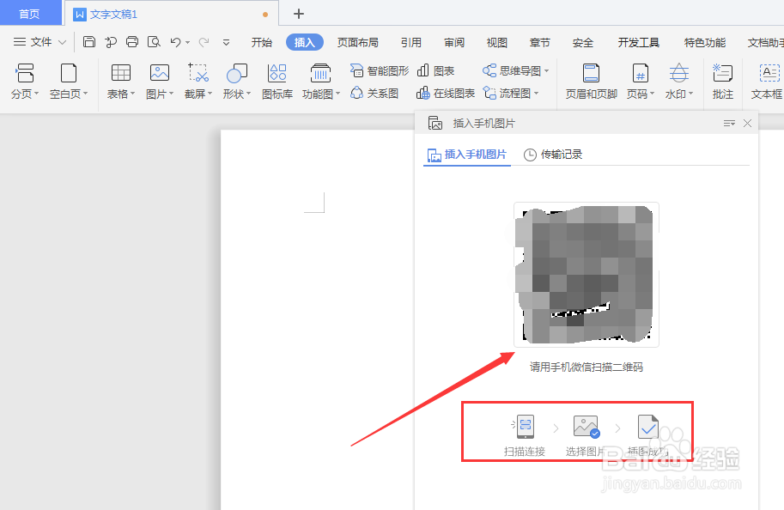Insert a 批注 comment
The image size is (784, 510).
[722, 81]
